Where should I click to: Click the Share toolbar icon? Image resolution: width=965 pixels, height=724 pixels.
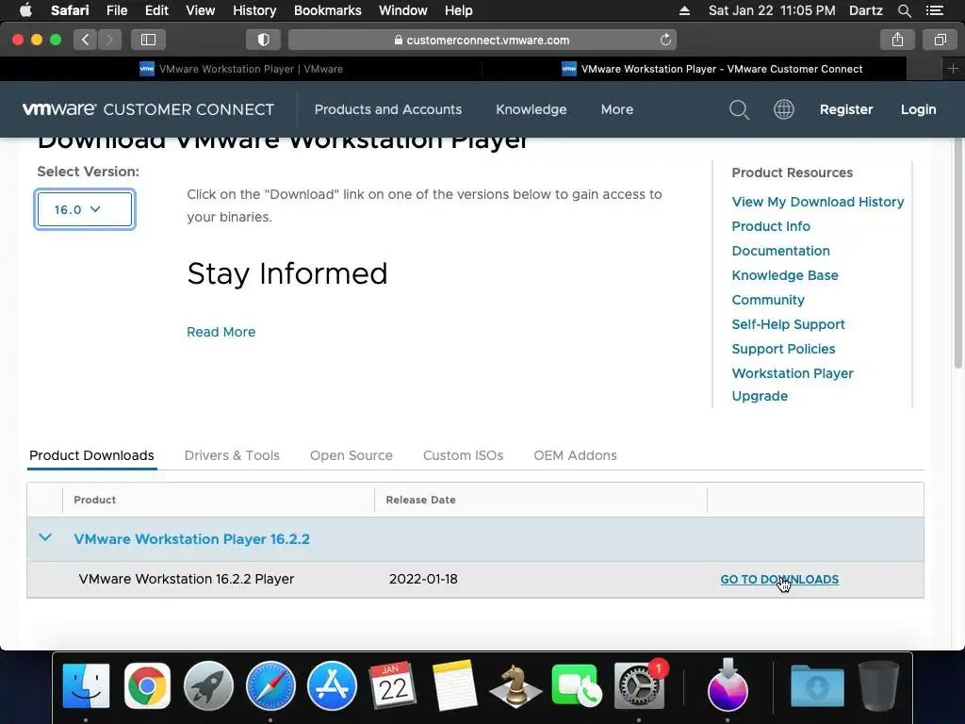(897, 40)
